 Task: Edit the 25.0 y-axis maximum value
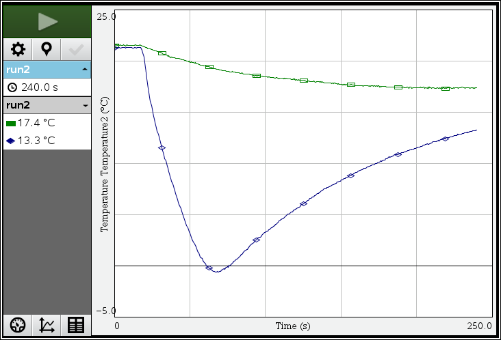[x=105, y=16]
